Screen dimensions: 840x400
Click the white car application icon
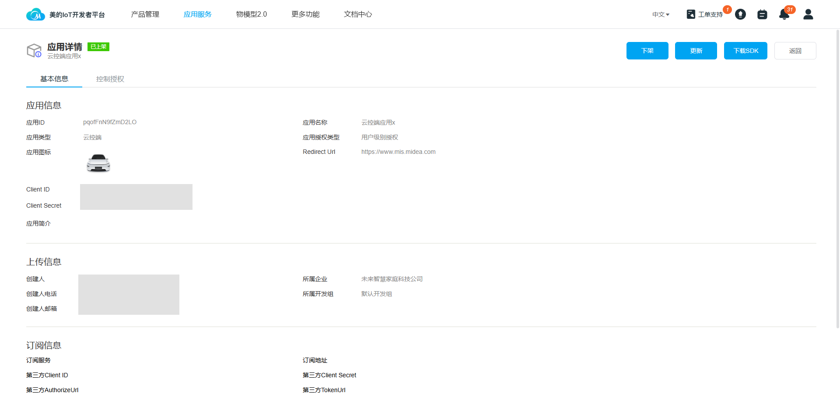pyautogui.click(x=98, y=163)
